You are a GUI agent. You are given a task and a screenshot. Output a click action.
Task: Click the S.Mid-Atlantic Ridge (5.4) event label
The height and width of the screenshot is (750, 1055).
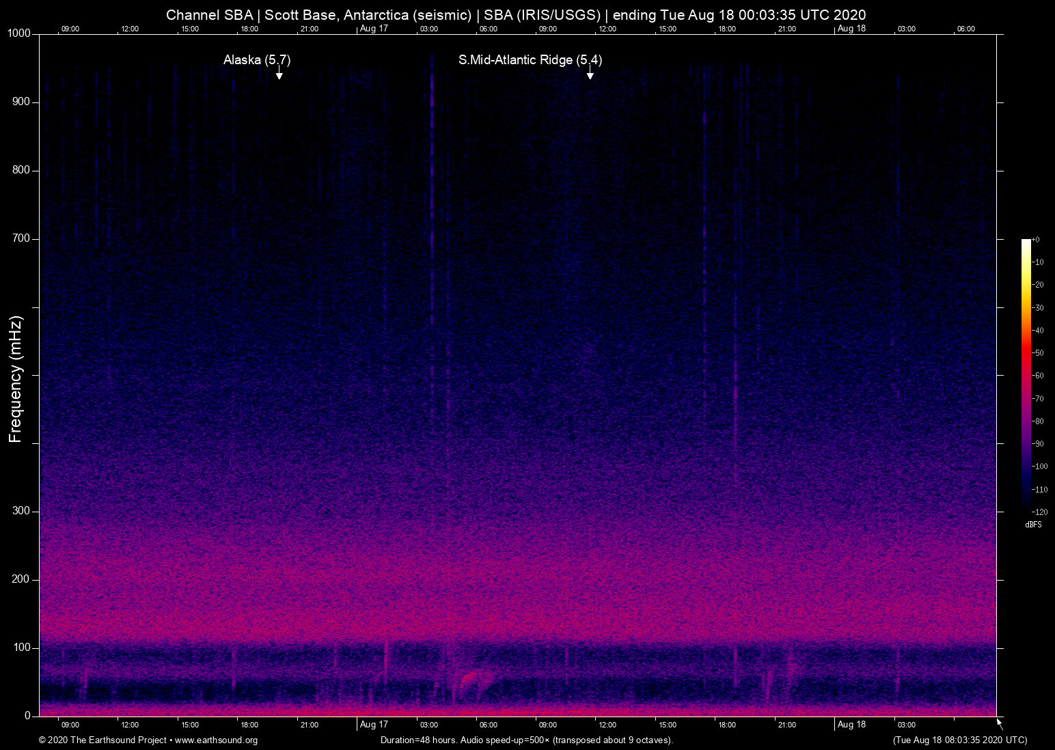click(530, 60)
